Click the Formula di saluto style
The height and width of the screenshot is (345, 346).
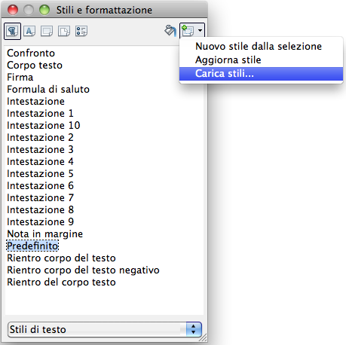pos(48,90)
